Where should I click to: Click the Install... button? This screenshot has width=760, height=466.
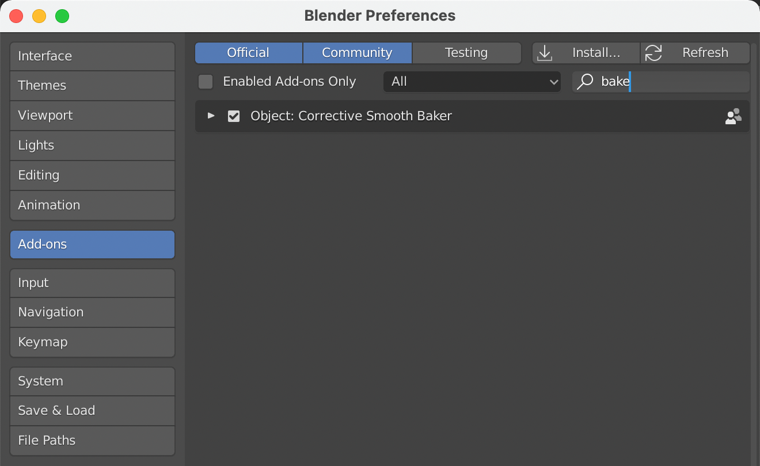(586, 53)
